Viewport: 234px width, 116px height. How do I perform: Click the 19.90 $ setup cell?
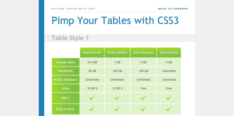pos(92,88)
